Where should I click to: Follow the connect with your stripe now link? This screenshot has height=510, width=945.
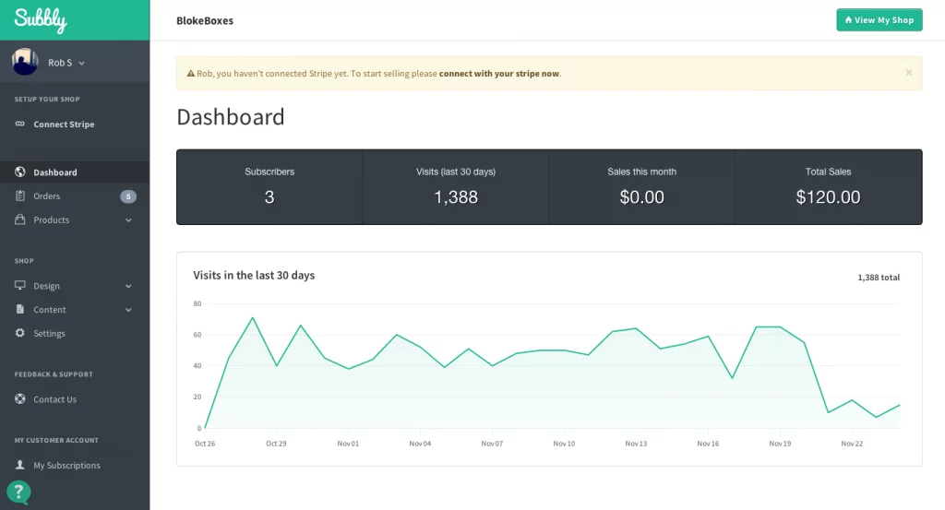[498, 74]
